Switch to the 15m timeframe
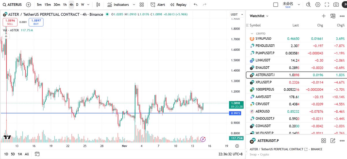This screenshot has height=159, width=347. pyautogui.click(x=48, y=5)
